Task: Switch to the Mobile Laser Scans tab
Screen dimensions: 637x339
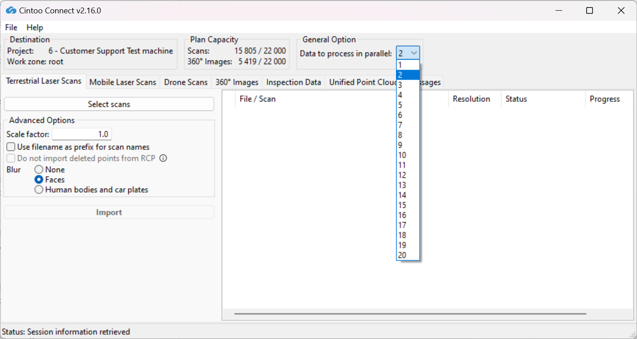Action: tap(123, 82)
